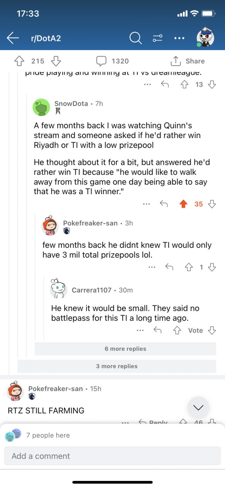
Task: Tap the 1320 comments icon
Action: (x=101, y=61)
